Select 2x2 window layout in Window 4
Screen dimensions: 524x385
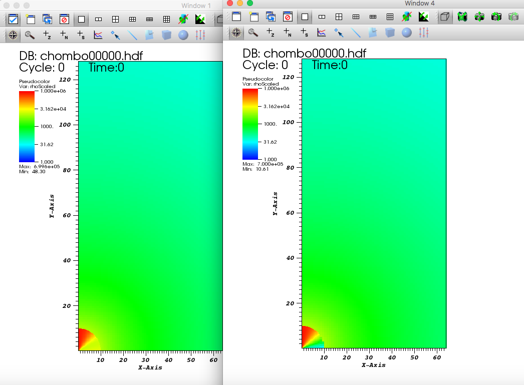(339, 17)
